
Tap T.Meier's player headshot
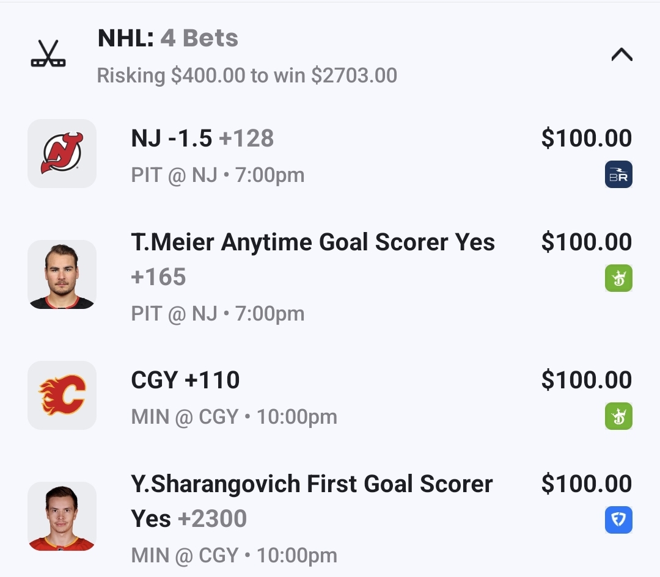tap(62, 274)
